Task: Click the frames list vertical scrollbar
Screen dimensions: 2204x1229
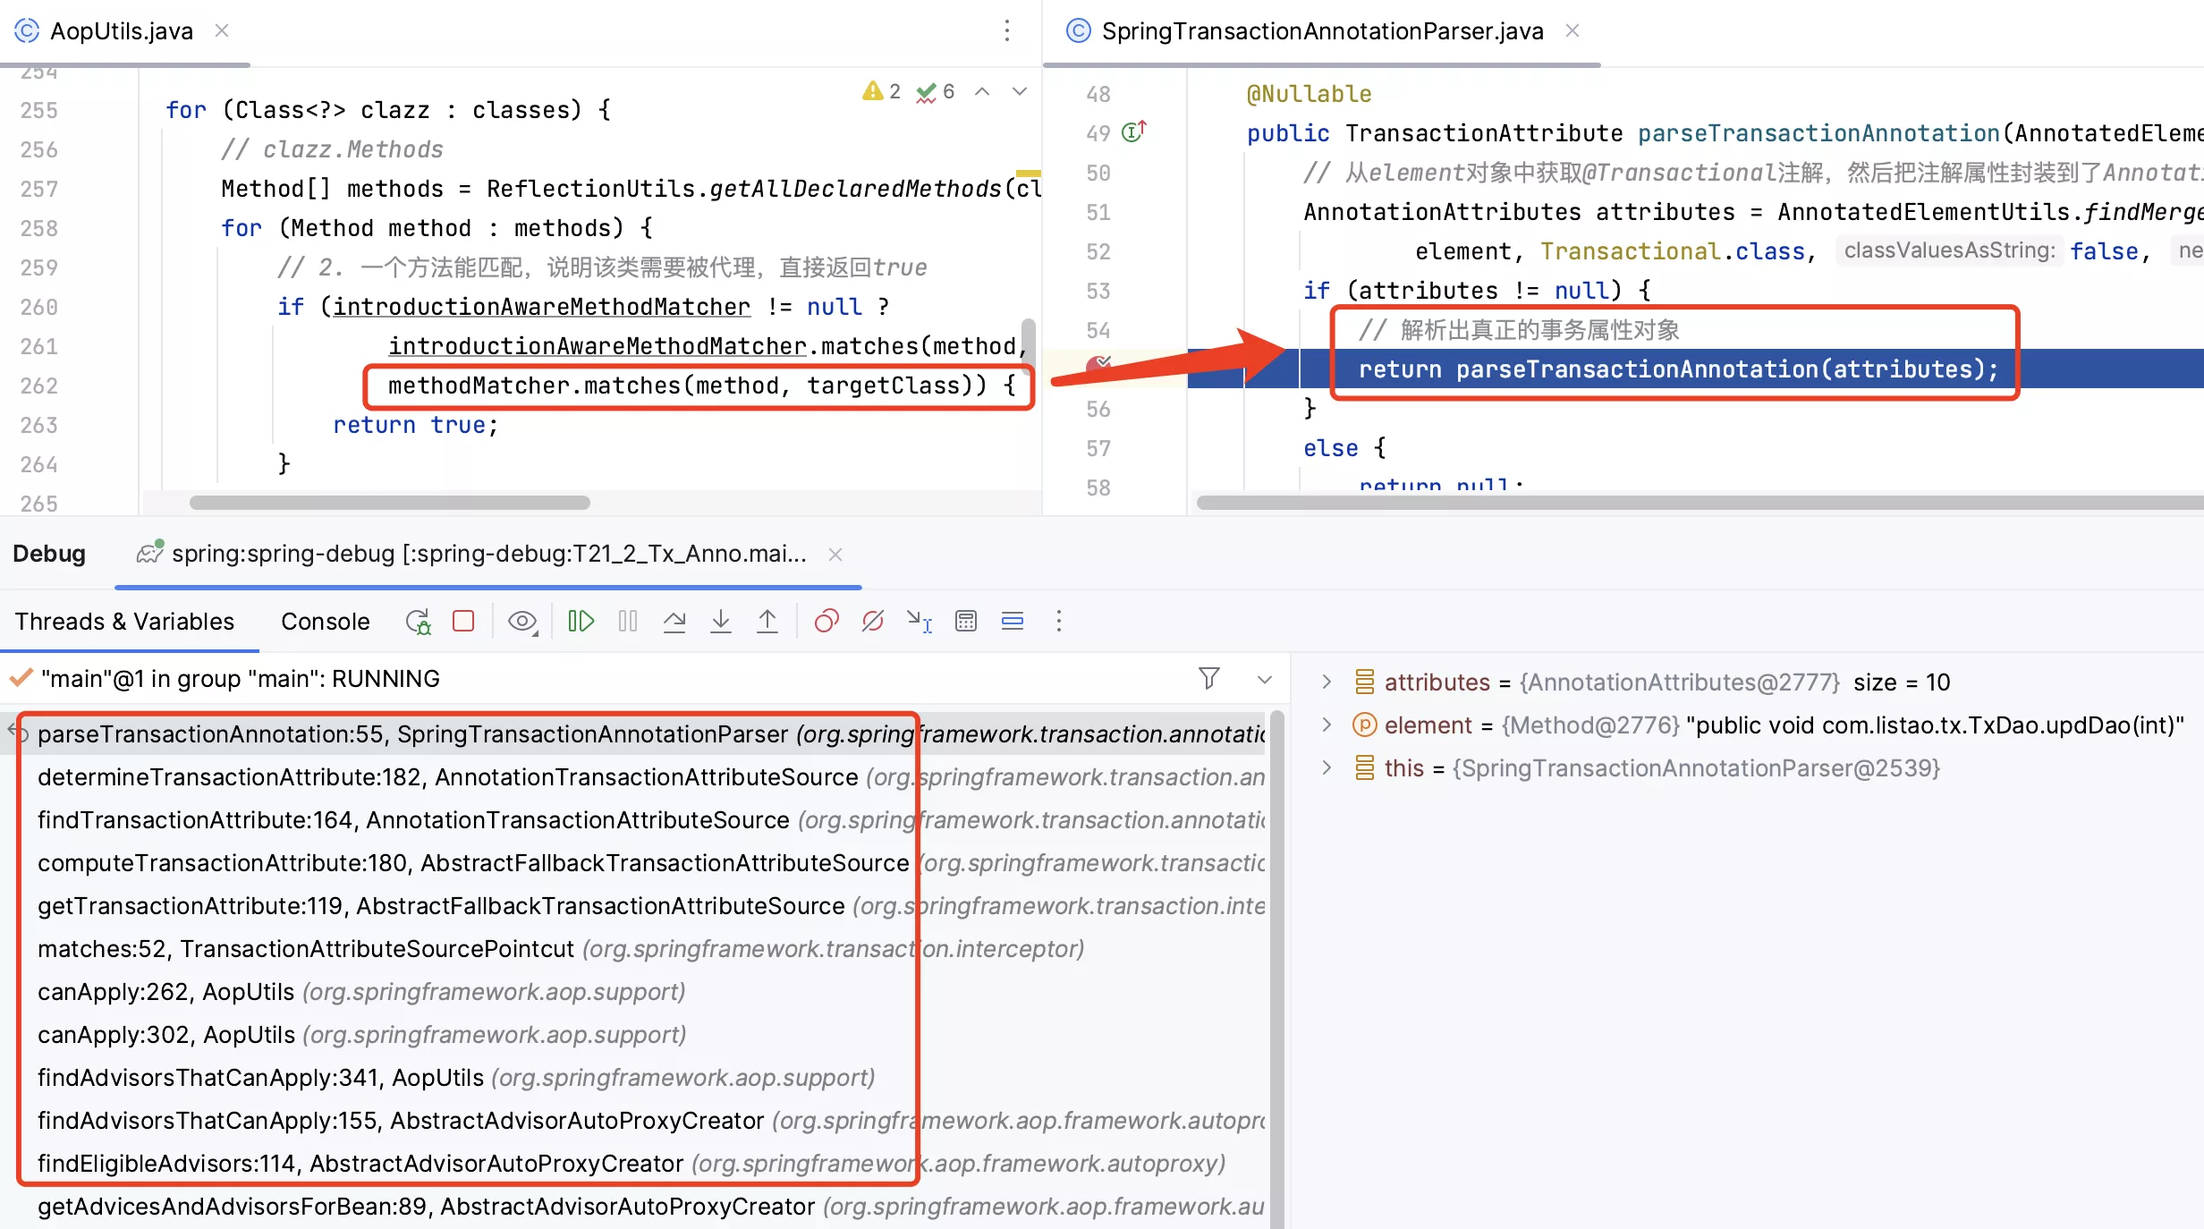Action: (x=1277, y=970)
